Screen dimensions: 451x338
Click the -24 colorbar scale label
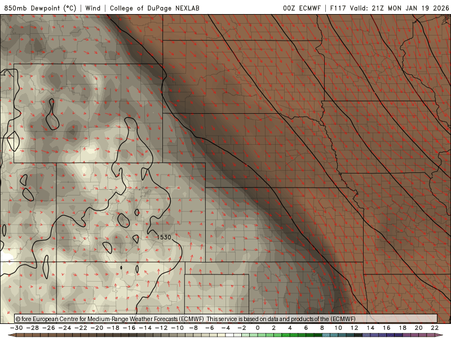(x=64, y=328)
